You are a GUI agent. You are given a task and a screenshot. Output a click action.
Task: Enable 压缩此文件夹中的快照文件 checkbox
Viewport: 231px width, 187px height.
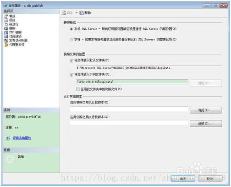(78, 89)
